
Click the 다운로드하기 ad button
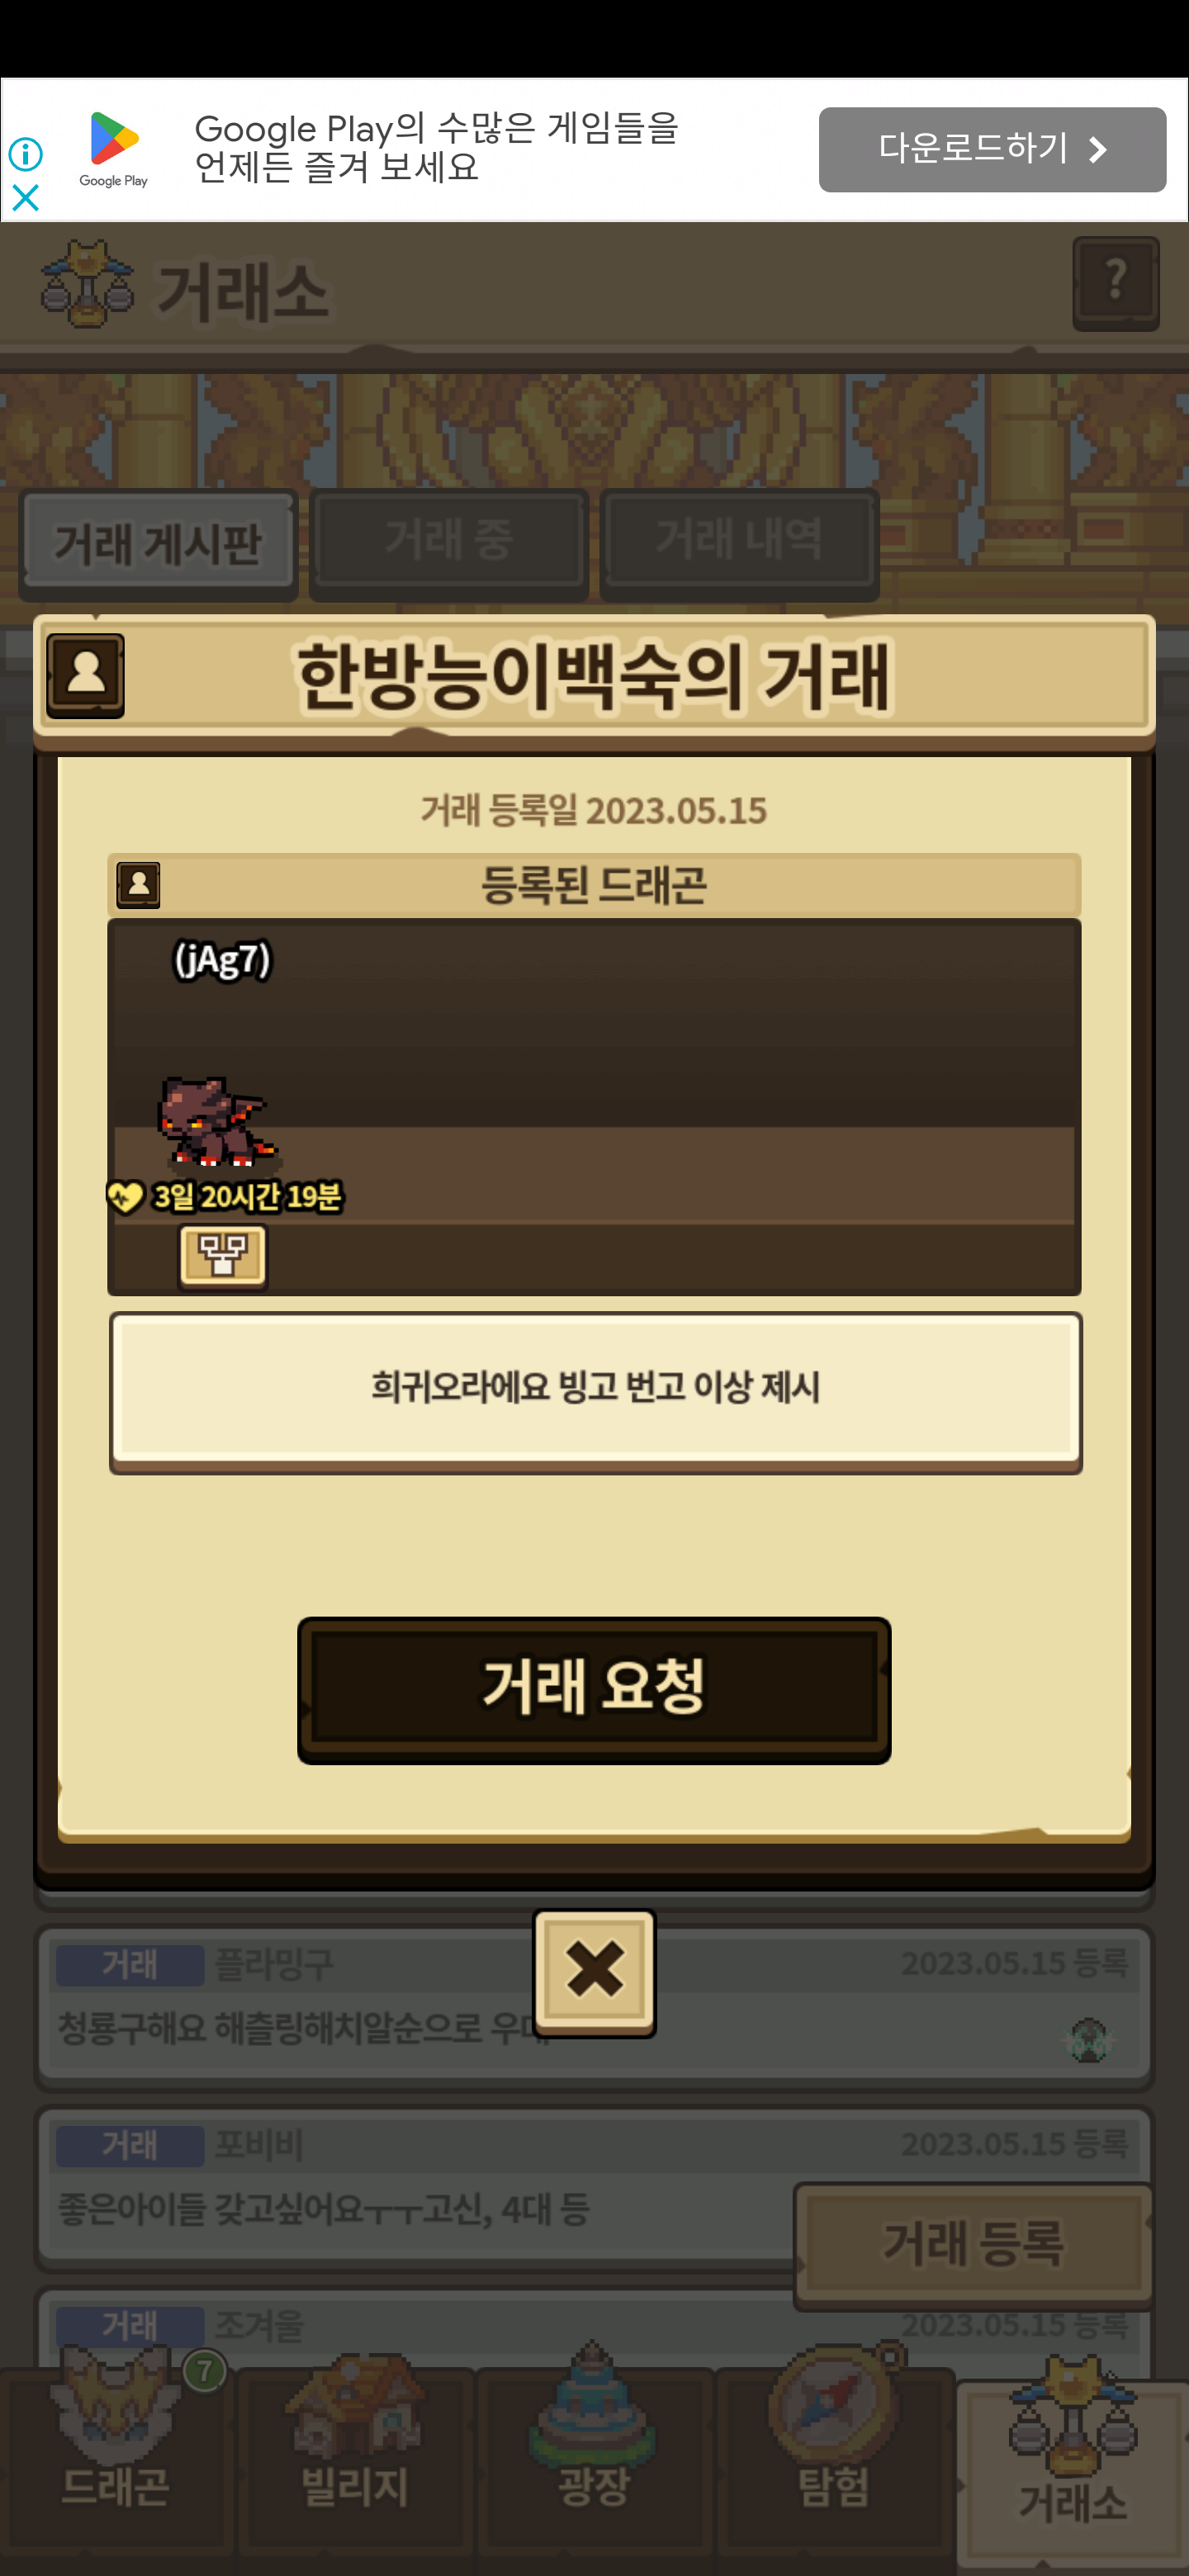coord(992,150)
